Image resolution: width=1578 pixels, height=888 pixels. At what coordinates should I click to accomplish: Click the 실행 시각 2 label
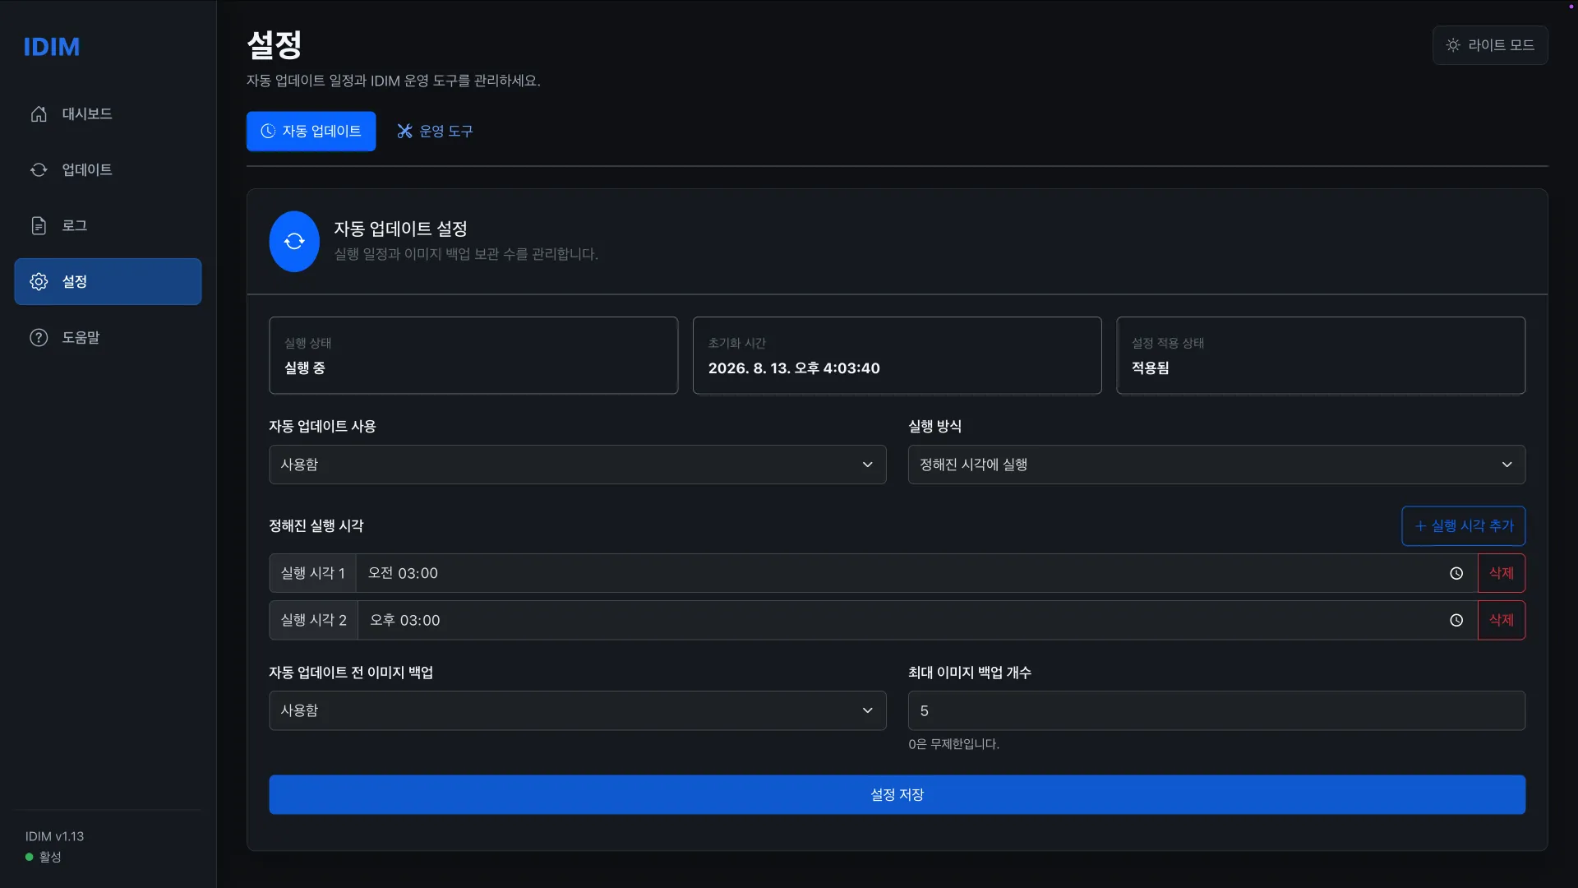click(x=313, y=621)
